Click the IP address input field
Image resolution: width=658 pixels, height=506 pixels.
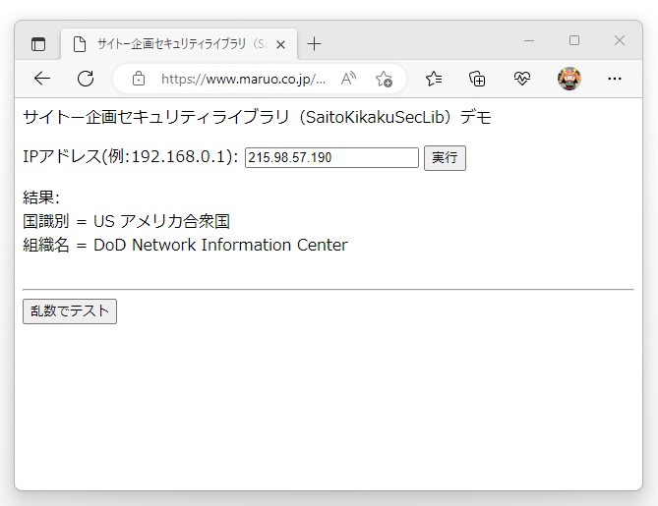click(331, 157)
